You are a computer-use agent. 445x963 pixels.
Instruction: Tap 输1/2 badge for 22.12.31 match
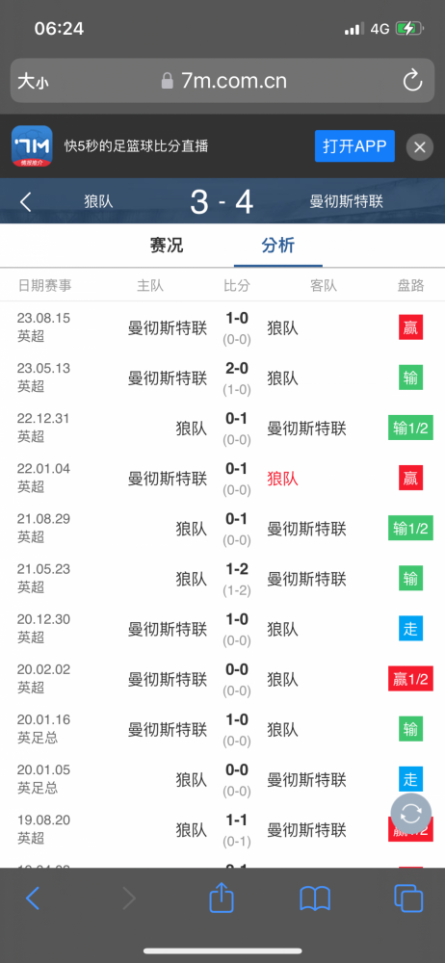pos(410,429)
